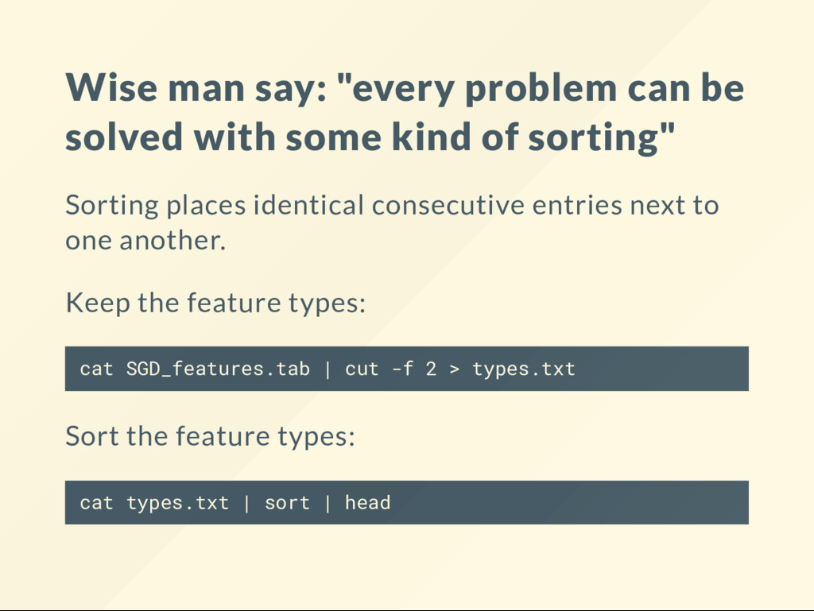Click the '-f' flag in first command
Screen dimensions: 814x611
click(402, 369)
